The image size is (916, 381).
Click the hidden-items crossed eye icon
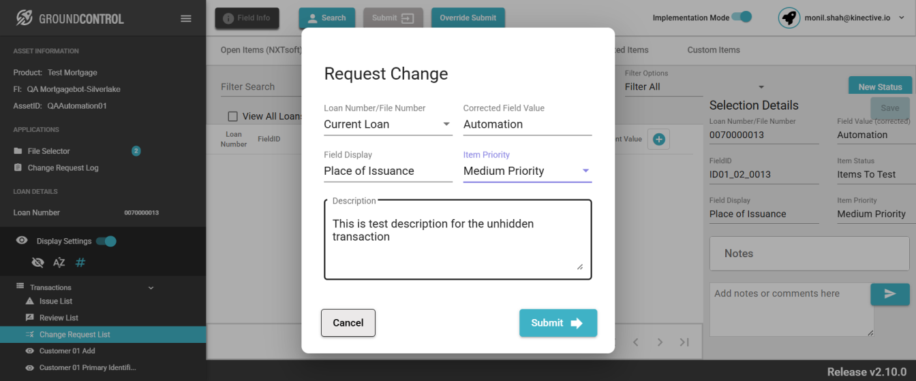pyautogui.click(x=38, y=263)
